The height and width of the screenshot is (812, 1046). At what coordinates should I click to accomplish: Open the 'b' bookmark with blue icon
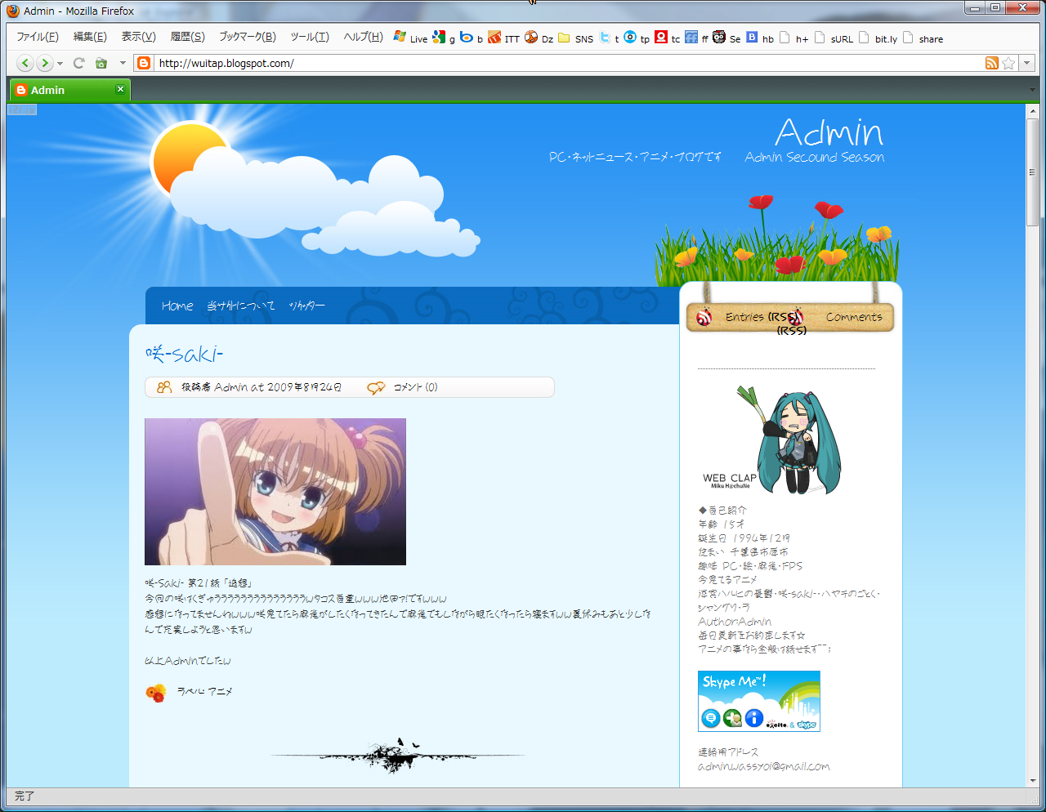click(471, 38)
